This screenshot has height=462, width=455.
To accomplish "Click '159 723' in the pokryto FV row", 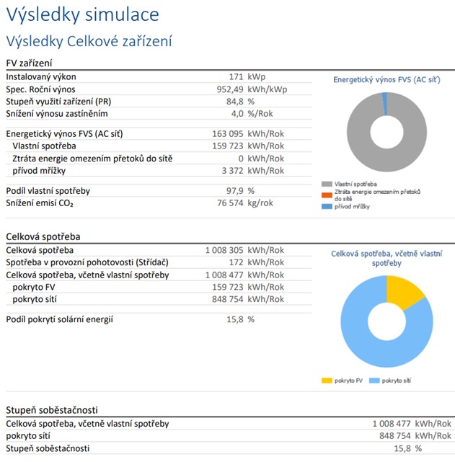I will coord(228,287).
